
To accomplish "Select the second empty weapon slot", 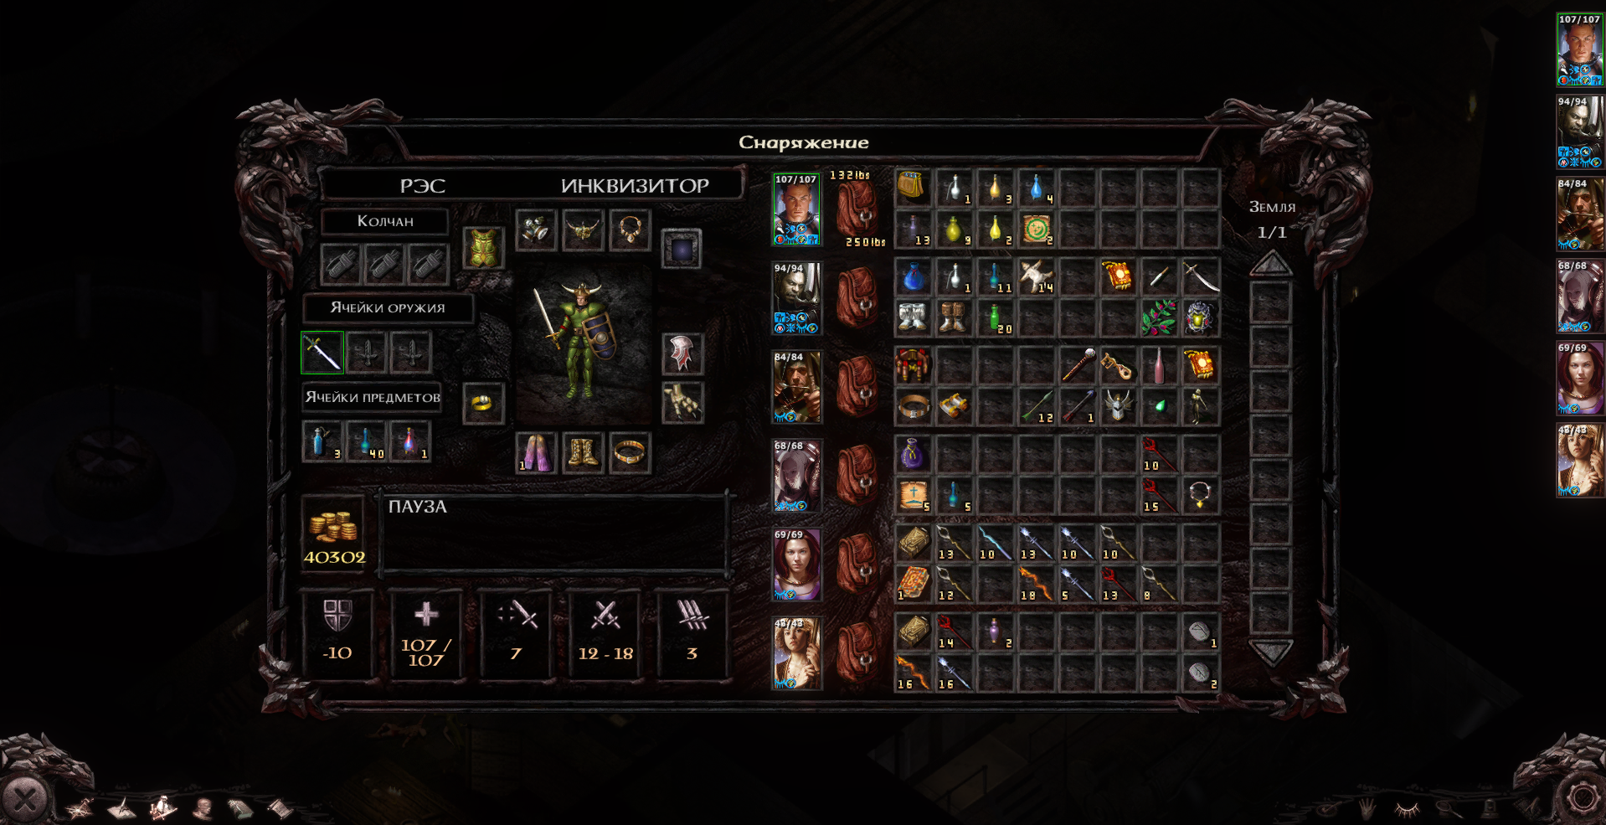I will [x=410, y=353].
